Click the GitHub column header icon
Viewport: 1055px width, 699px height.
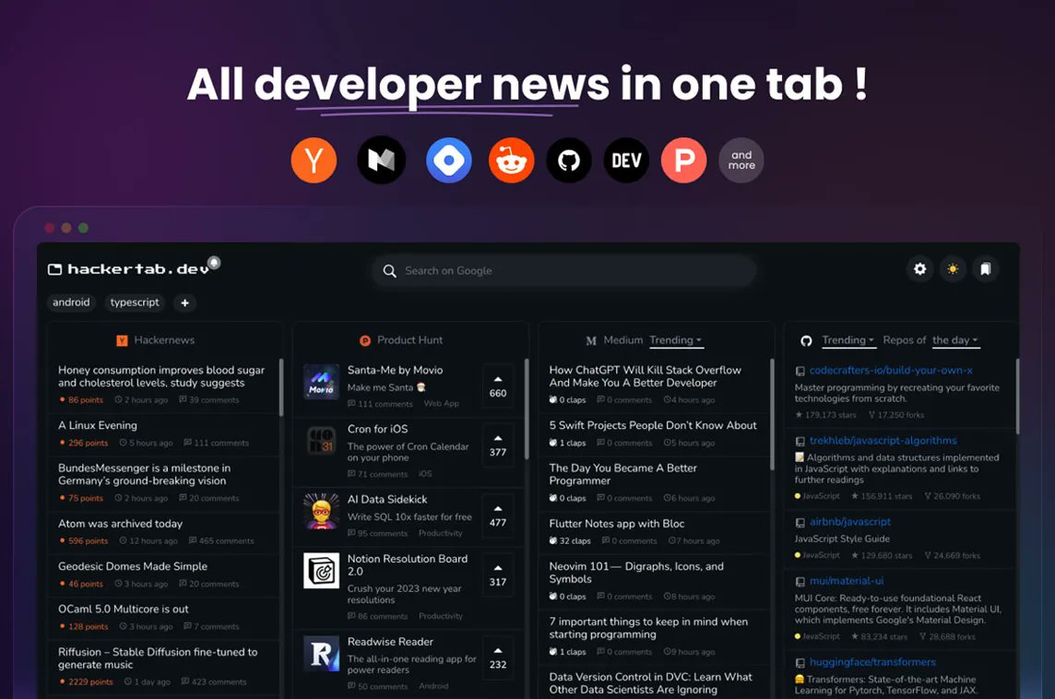coord(806,340)
